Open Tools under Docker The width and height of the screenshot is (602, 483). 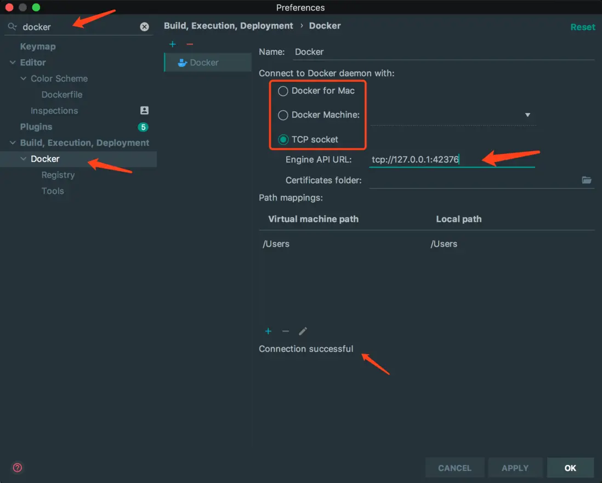[53, 191]
